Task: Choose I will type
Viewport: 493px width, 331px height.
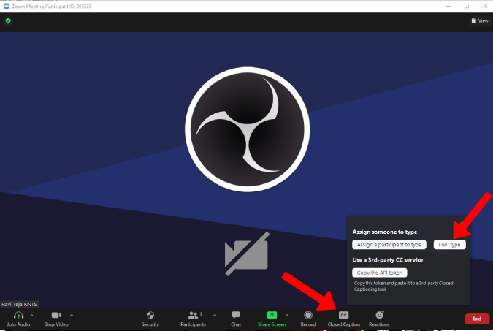Action: [x=450, y=245]
